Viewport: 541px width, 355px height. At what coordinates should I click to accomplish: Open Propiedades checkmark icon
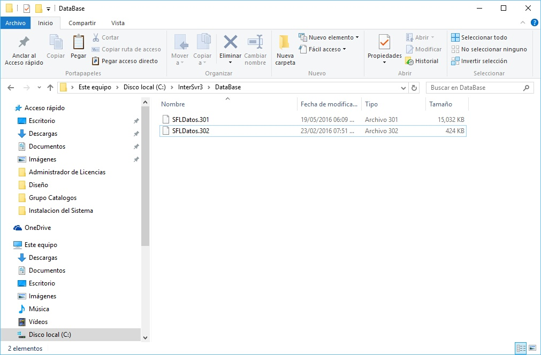tap(384, 42)
